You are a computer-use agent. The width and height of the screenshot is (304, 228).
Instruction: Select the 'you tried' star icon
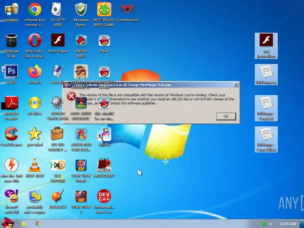click(34, 137)
